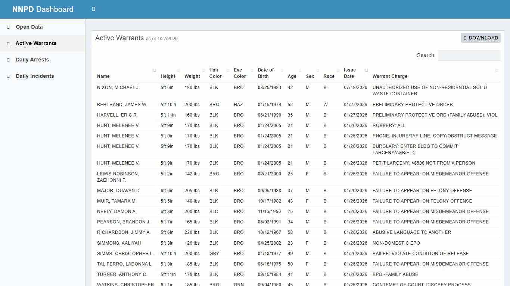The image size is (510, 286).
Task: Click the Search text field
Action: pos(469,55)
